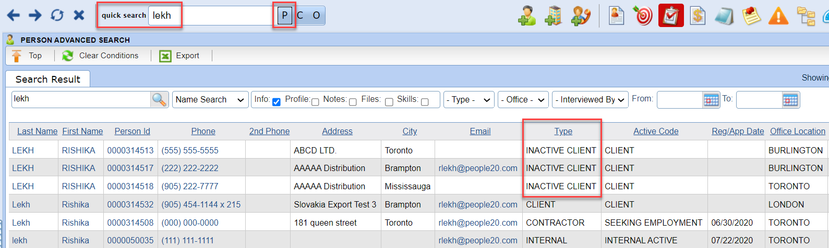Image resolution: width=829 pixels, height=248 pixels.
Task: Click the To date input field
Action: click(760, 100)
